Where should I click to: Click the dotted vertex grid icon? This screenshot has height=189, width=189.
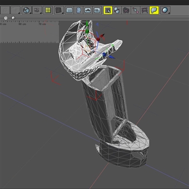(144, 10)
